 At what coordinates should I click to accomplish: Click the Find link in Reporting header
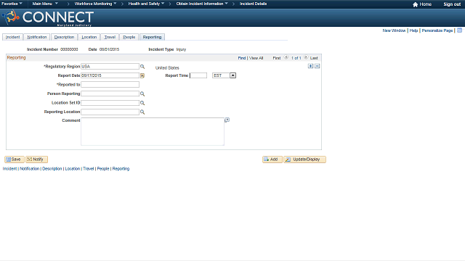(x=242, y=58)
